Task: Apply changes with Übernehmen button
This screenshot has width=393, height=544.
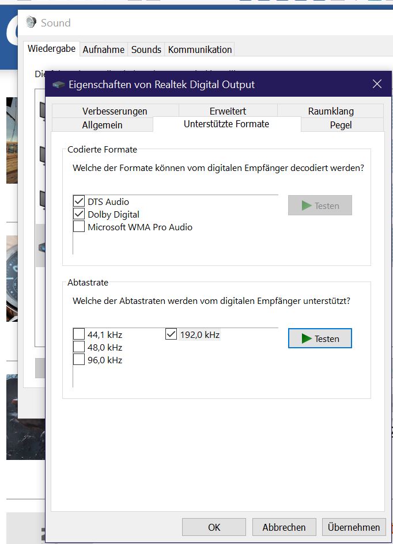Action: coord(354,527)
